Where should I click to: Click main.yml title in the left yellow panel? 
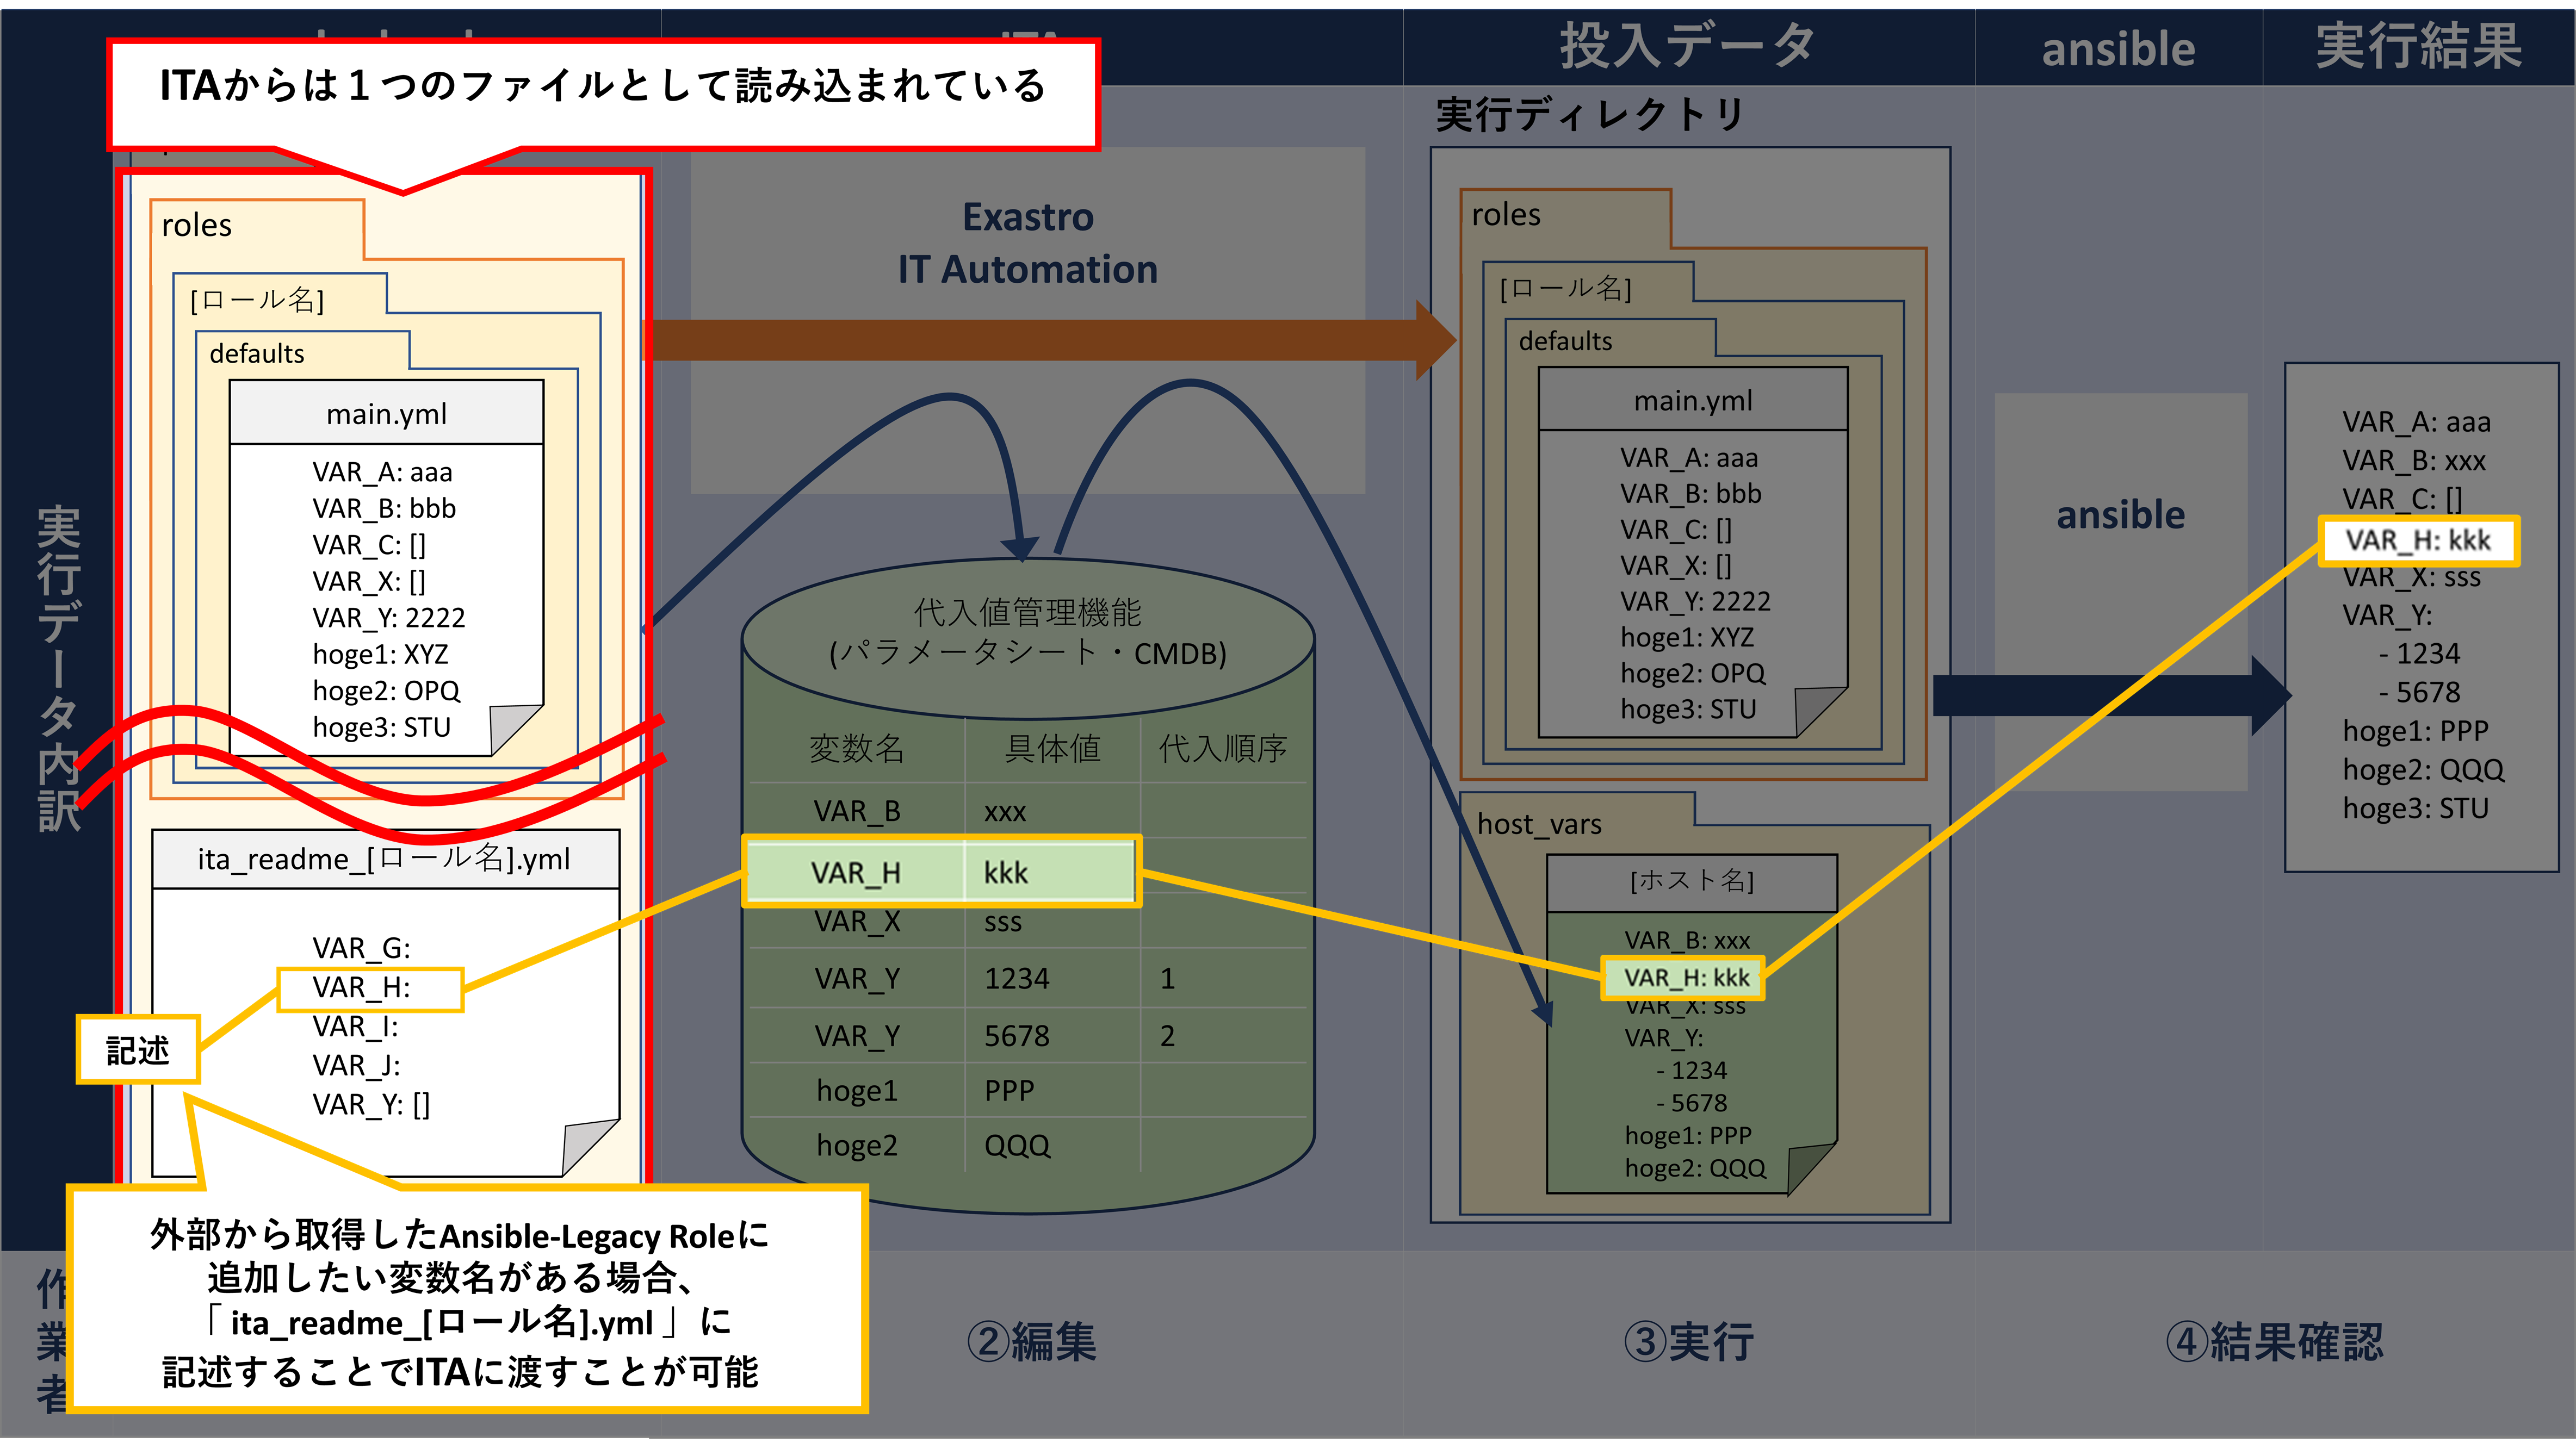(387, 414)
